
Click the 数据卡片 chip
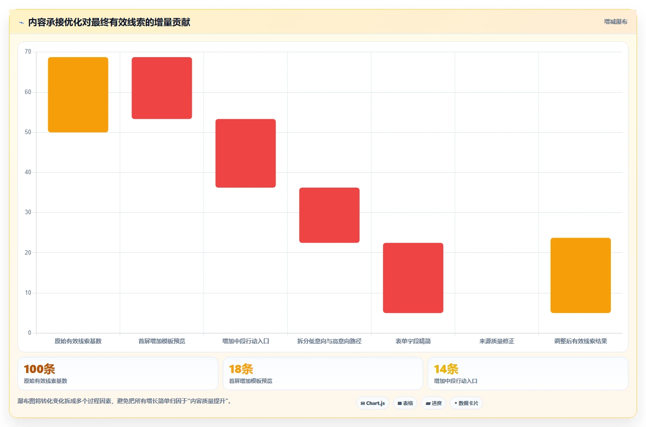(466, 403)
